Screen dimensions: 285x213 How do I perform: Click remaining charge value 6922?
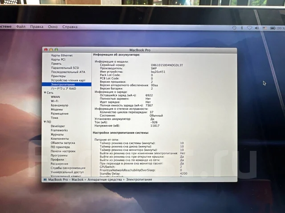[149, 95]
